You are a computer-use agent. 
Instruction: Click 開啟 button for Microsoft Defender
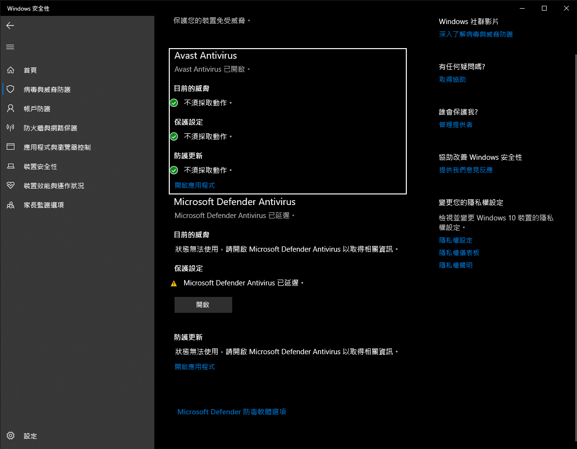point(203,305)
